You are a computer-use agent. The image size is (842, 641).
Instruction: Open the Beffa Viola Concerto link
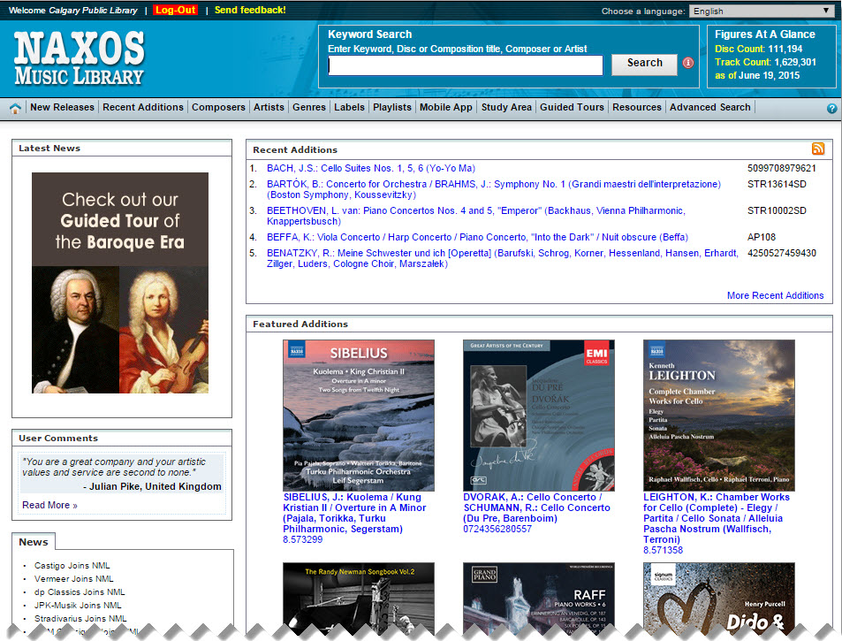[x=477, y=237]
